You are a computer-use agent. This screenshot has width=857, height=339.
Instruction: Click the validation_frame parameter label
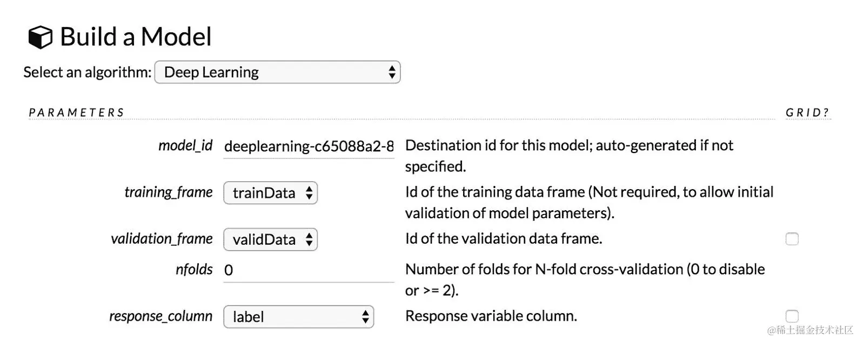[162, 238]
